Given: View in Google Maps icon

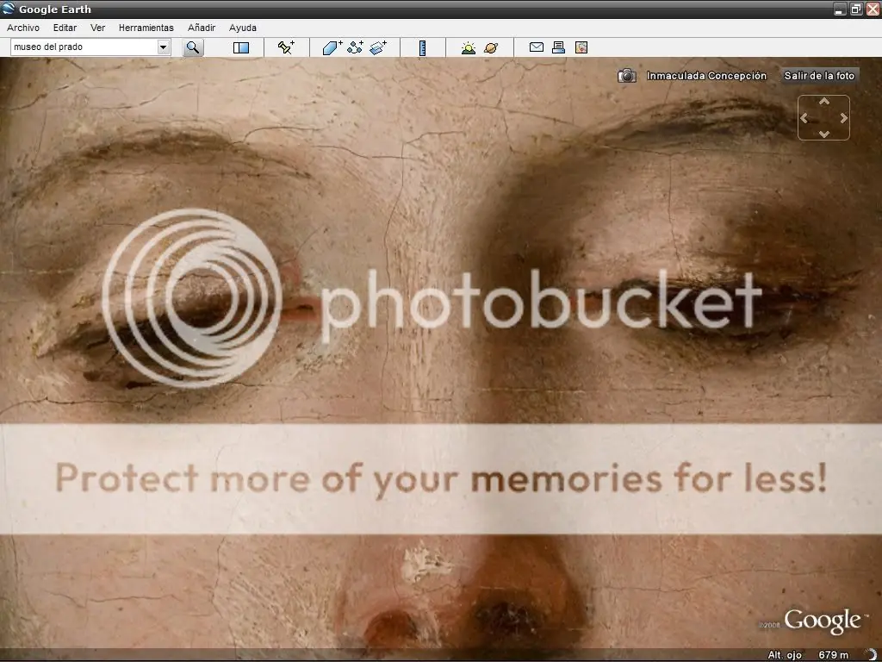Looking at the screenshot, I should 581,47.
